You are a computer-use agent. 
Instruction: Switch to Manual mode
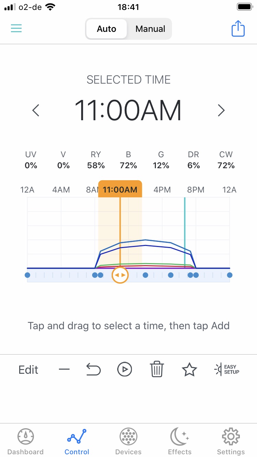[150, 29]
